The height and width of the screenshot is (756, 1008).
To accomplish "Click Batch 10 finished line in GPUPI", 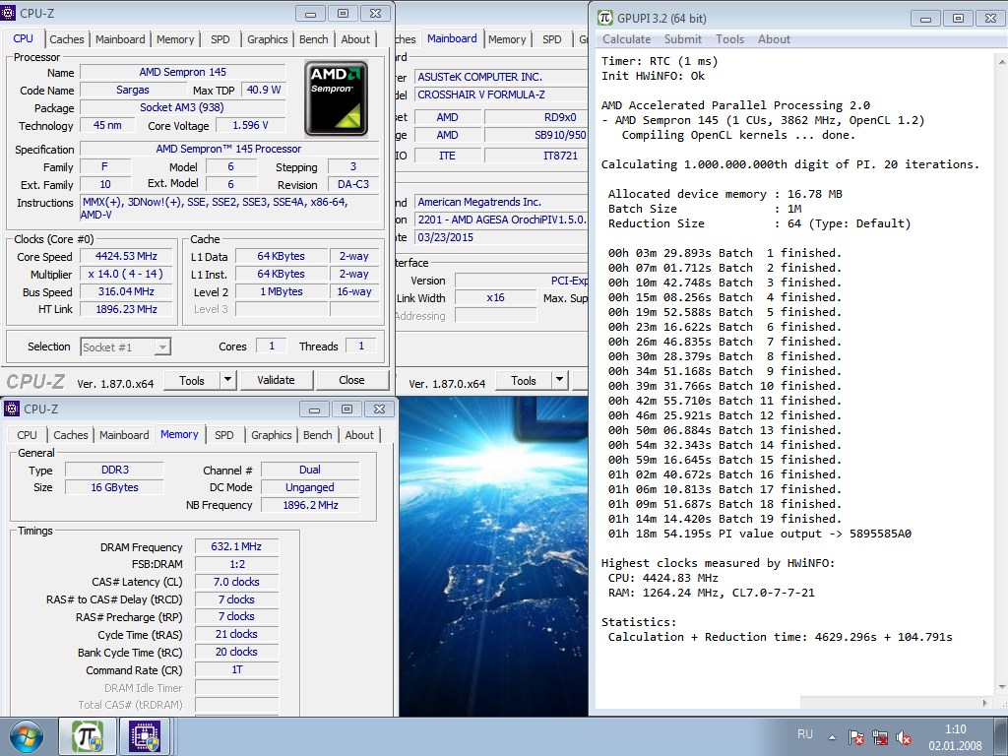I will tap(724, 386).
